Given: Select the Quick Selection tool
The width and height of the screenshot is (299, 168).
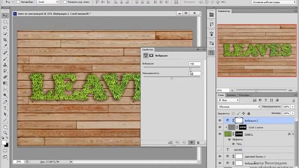Looking at the screenshot, I should coord(5,34).
